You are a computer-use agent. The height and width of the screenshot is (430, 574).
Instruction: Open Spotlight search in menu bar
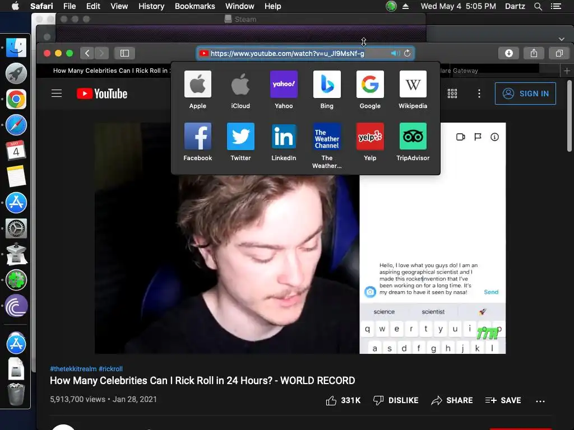click(538, 6)
